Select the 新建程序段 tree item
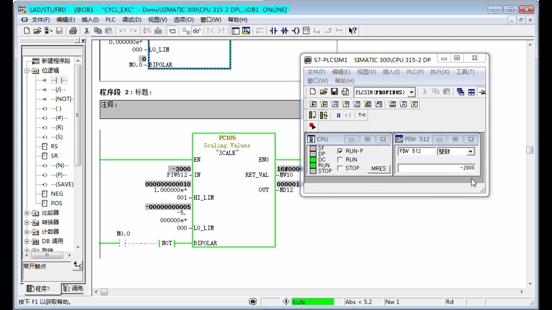The height and width of the screenshot is (310, 552). tap(56, 61)
